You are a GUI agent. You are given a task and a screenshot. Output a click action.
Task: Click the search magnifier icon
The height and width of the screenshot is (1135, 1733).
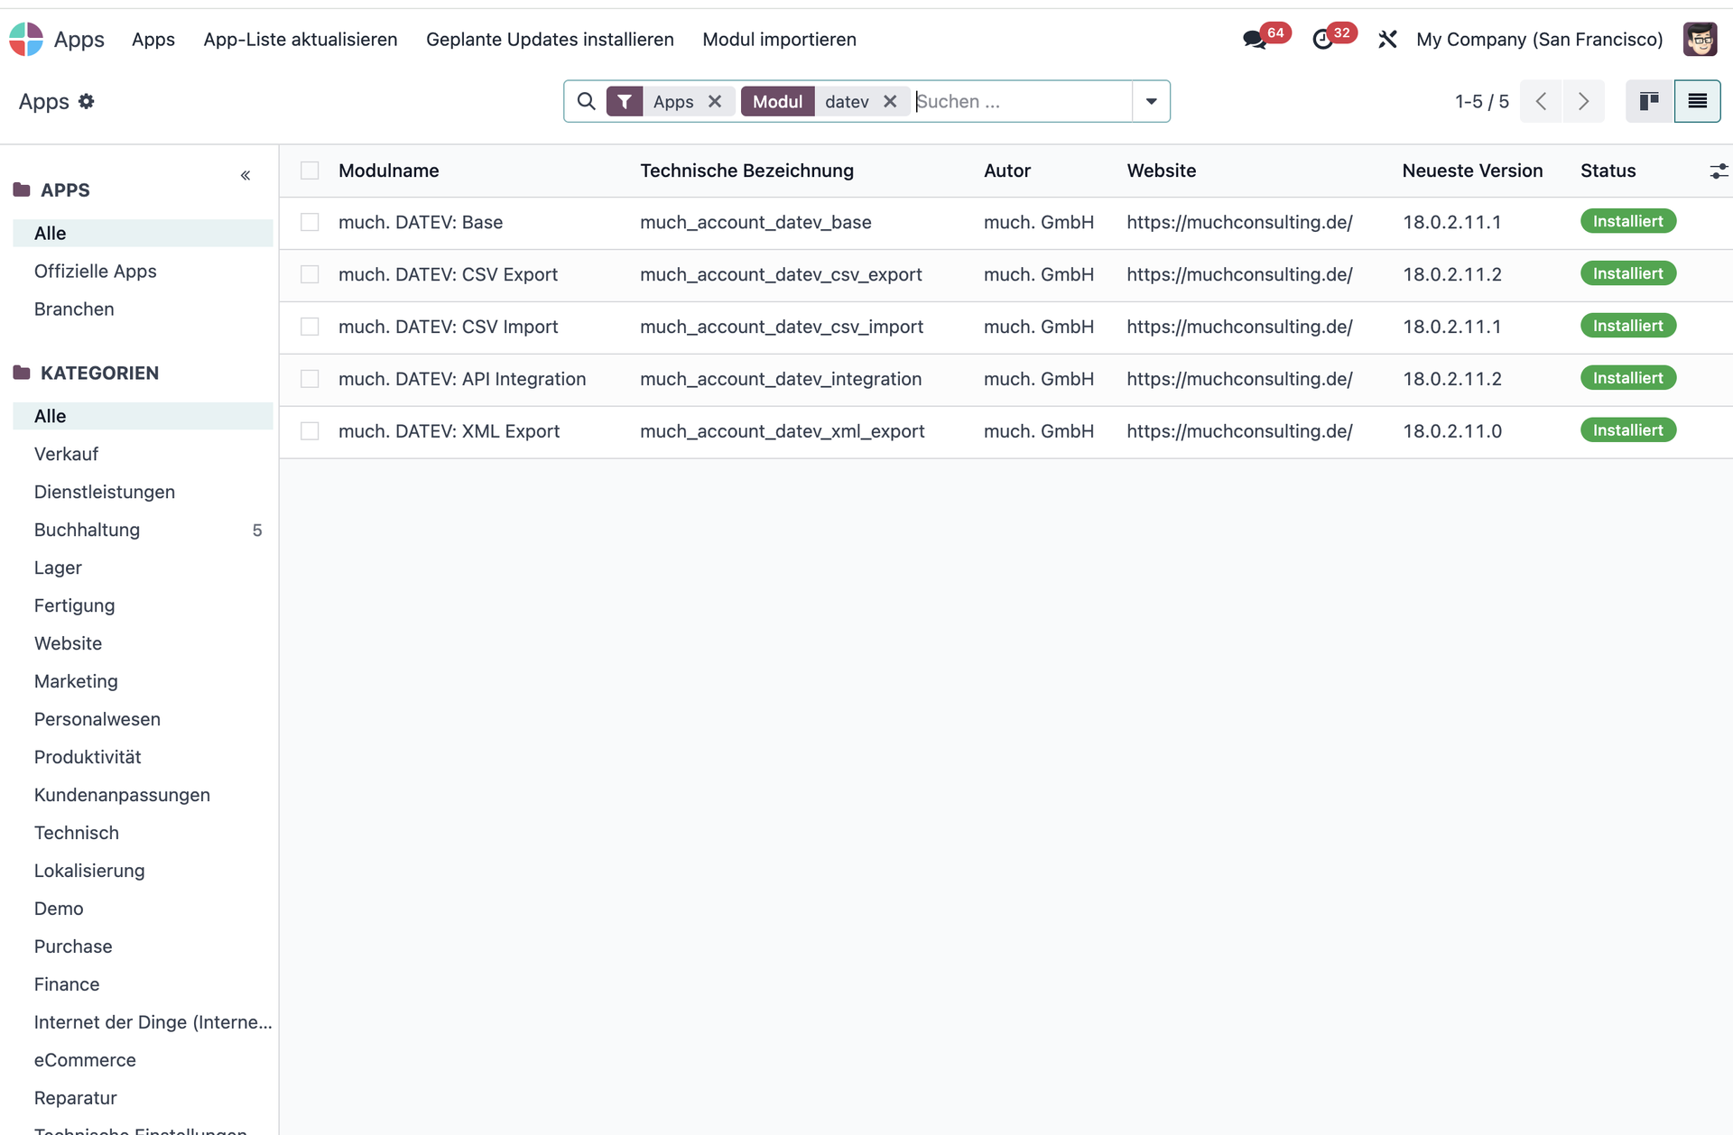tap(586, 101)
